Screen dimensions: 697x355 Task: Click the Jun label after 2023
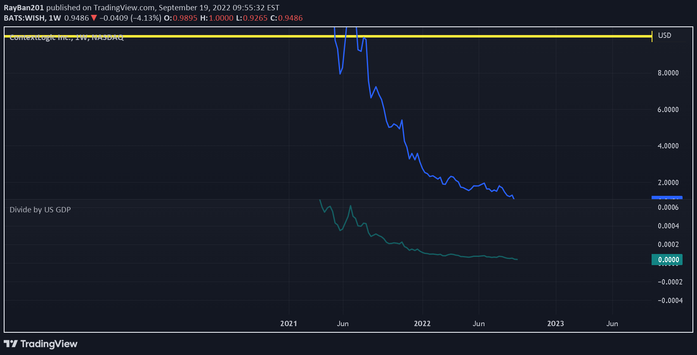point(612,324)
